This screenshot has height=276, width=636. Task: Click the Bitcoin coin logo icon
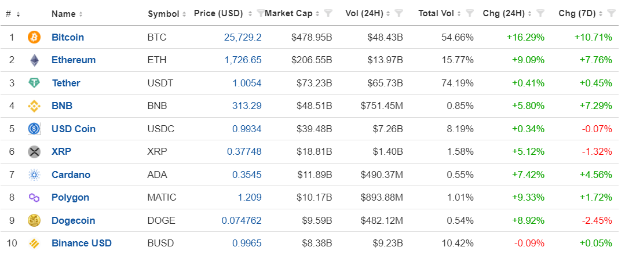[x=34, y=37]
